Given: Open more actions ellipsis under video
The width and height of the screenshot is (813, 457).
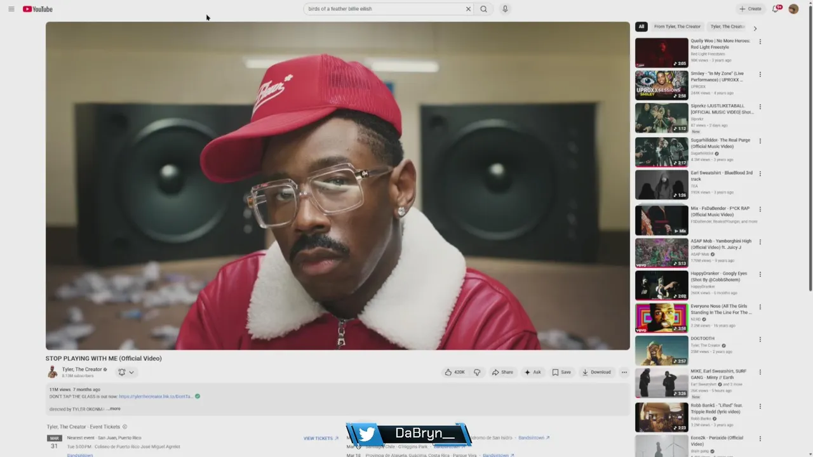Looking at the screenshot, I should point(624,373).
